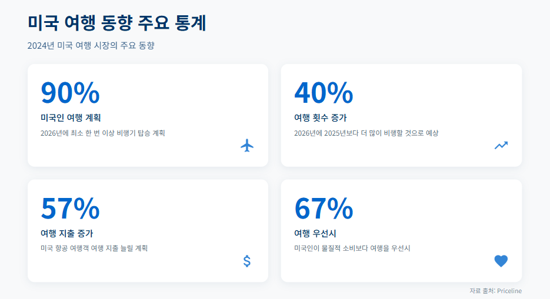Click the 자료 출처: Priceline source note

pyautogui.click(x=495, y=291)
